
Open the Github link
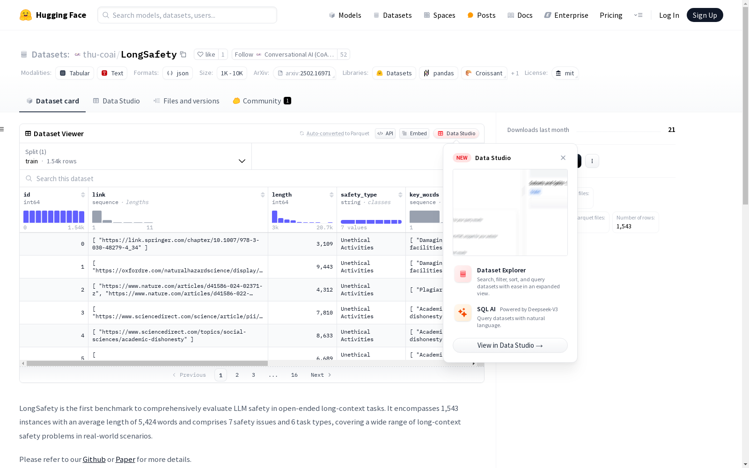pos(94,459)
